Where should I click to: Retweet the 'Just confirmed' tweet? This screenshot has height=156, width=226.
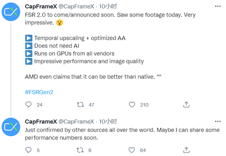[79, 150]
